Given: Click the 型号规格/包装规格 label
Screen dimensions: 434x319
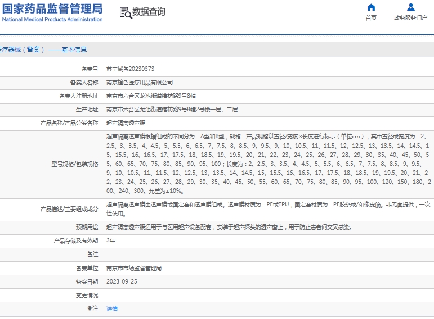Looking at the screenshot, I should (x=75, y=164).
